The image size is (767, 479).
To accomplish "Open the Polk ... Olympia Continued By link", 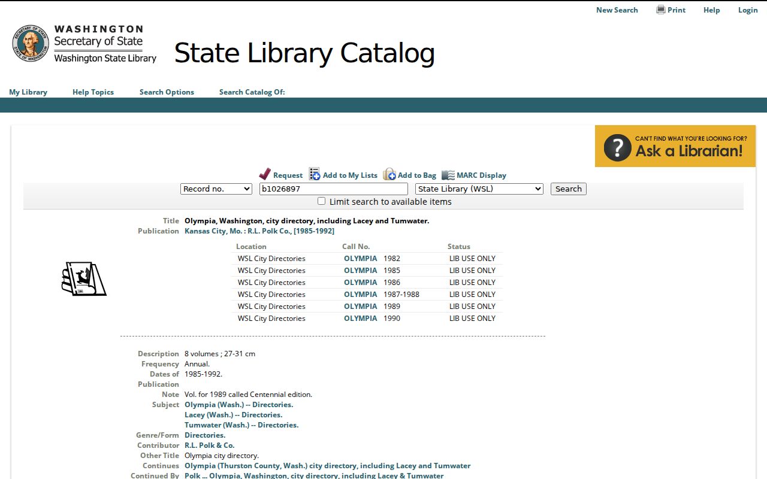I will pos(314,476).
